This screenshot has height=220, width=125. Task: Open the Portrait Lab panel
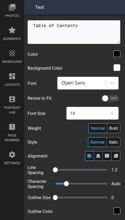coord(12,105)
